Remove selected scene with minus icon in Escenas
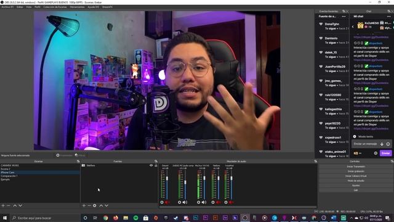Viewport: 394px width, 222px height. pos(9,205)
